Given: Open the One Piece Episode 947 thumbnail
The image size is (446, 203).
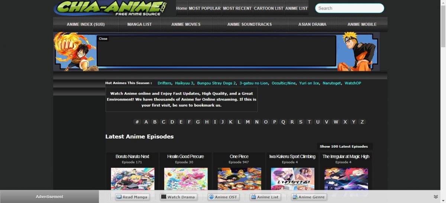Looking at the screenshot, I should click(239, 179).
